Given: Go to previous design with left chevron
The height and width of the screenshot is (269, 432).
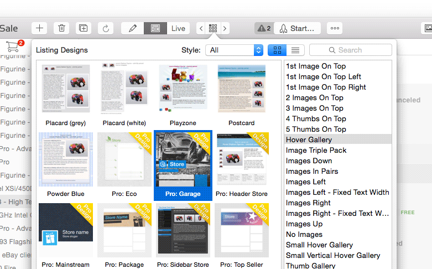Looking at the screenshot, I should pos(200,28).
